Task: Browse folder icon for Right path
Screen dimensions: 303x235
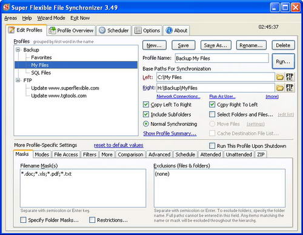Action: (280, 88)
